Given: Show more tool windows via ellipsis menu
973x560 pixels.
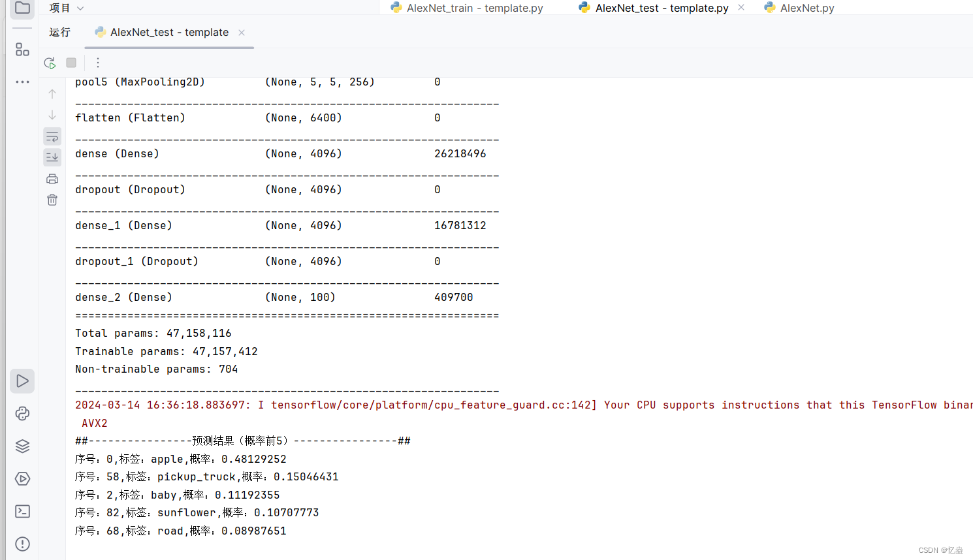Looking at the screenshot, I should tap(22, 82).
